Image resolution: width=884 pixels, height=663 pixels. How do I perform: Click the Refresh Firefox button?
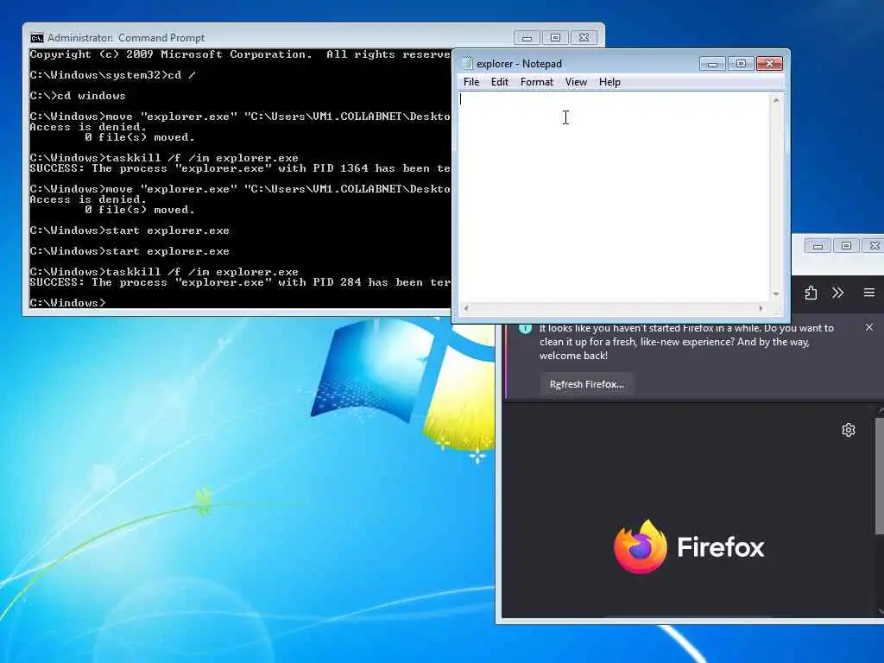pos(587,384)
